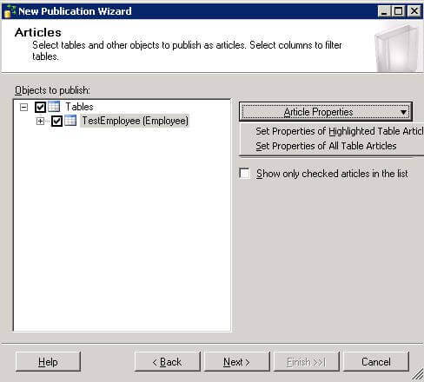This screenshot has width=424, height=382.
Task: Select the TestEmployee (Employee) tree row
Action: click(135, 121)
